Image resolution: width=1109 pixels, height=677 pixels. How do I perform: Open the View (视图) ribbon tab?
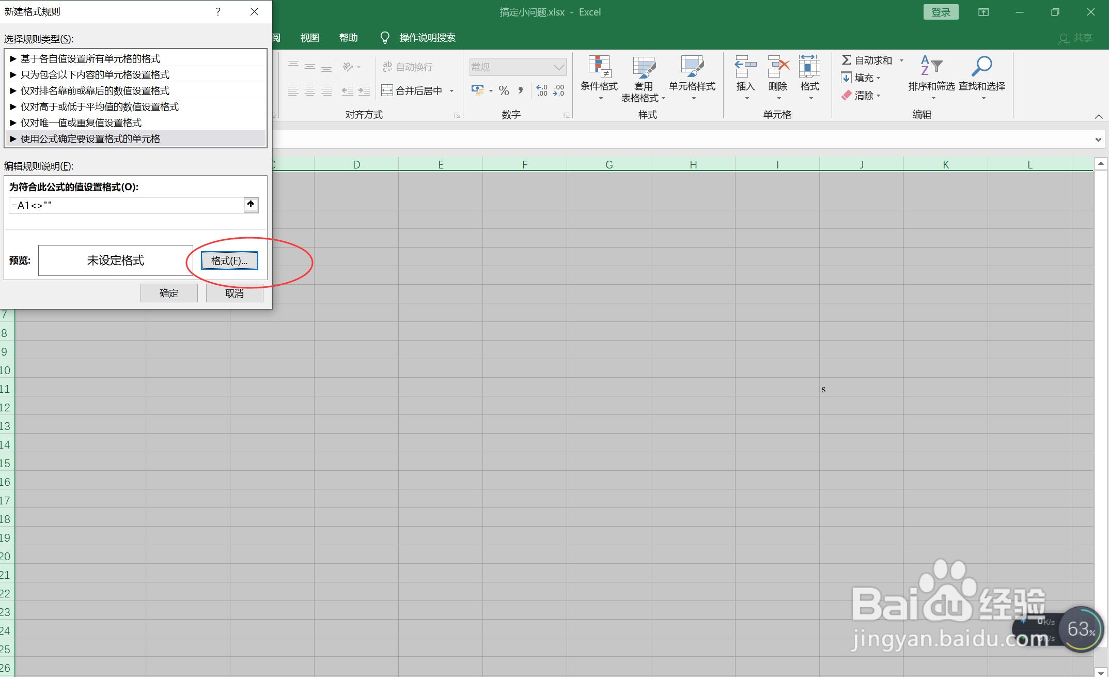pyautogui.click(x=309, y=38)
